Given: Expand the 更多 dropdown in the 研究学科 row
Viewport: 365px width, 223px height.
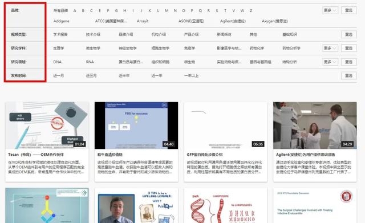Looking at the screenshot, I should tap(330, 48).
